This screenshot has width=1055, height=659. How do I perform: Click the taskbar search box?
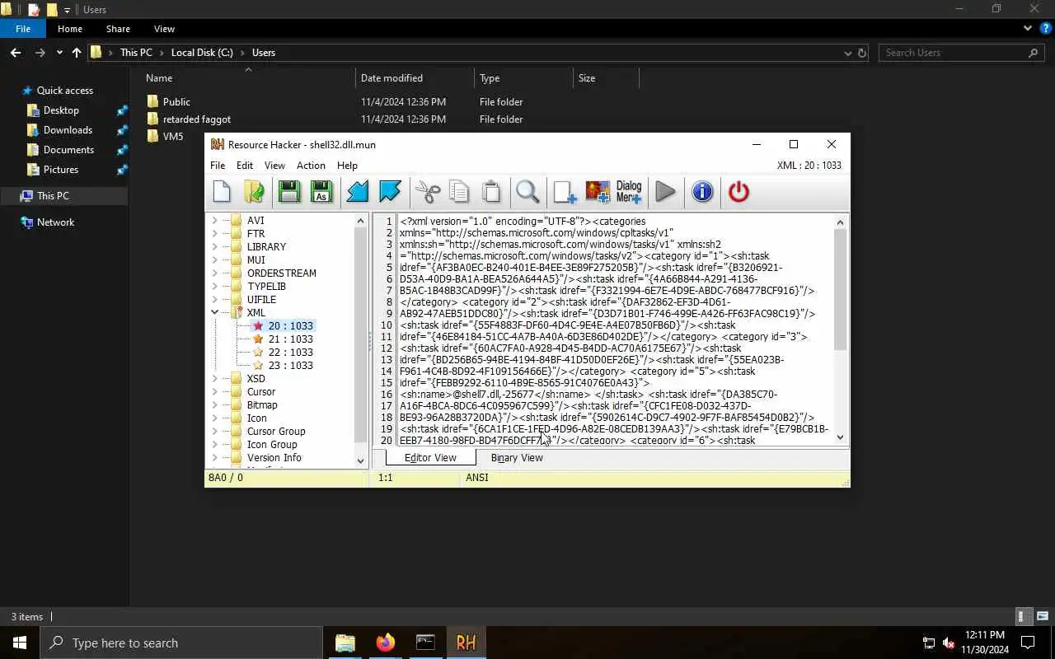click(181, 643)
